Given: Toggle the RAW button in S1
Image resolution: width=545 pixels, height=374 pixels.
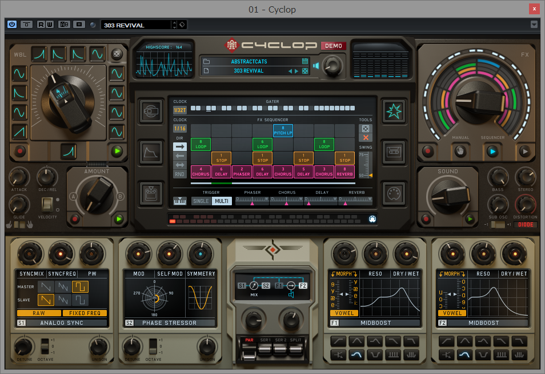Looking at the screenshot, I should pyautogui.click(x=39, y=313).
